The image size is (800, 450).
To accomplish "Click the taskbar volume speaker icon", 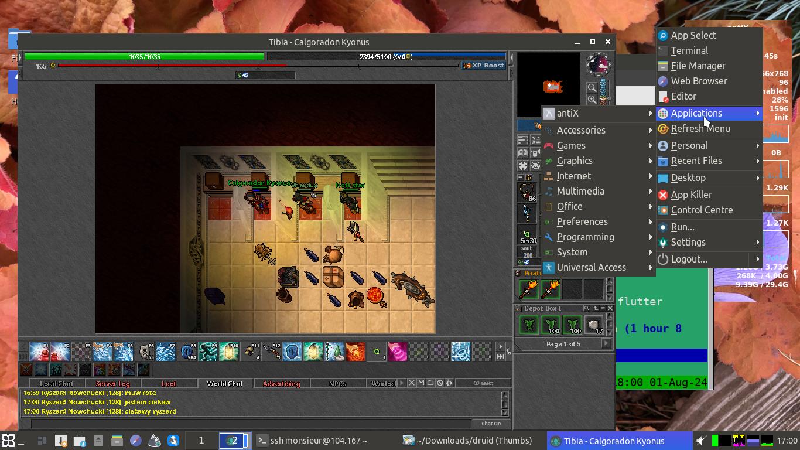I will [x=701, y=441].
